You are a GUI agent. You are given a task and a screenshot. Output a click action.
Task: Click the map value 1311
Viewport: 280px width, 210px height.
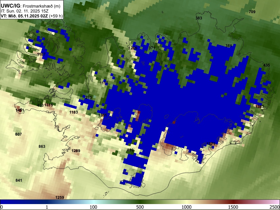[102, 115]
